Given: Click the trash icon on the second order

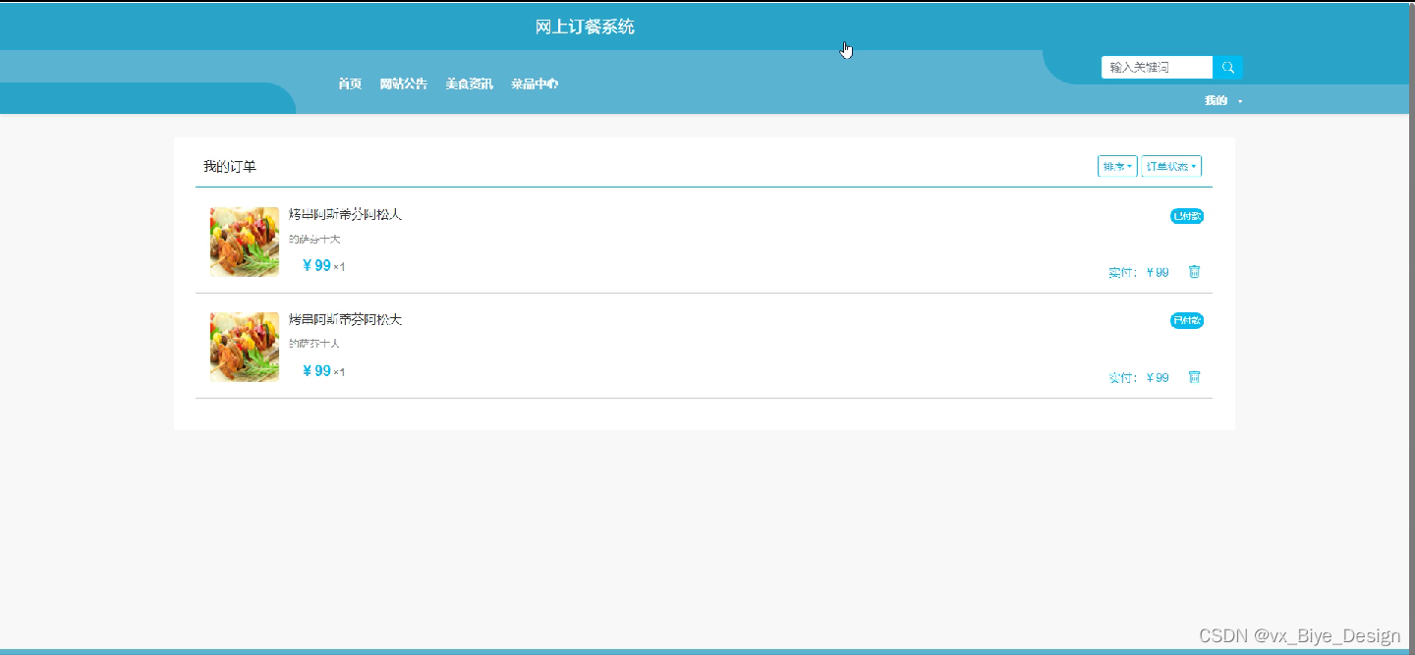Looking at the screenshot, I should 1194,377.
